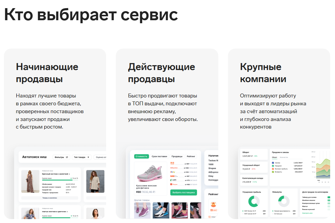The height and width of the screenshot is (223, 335).
Task: Select the Оборот tab under Продажи и заказы
Action: pos(275,157)
